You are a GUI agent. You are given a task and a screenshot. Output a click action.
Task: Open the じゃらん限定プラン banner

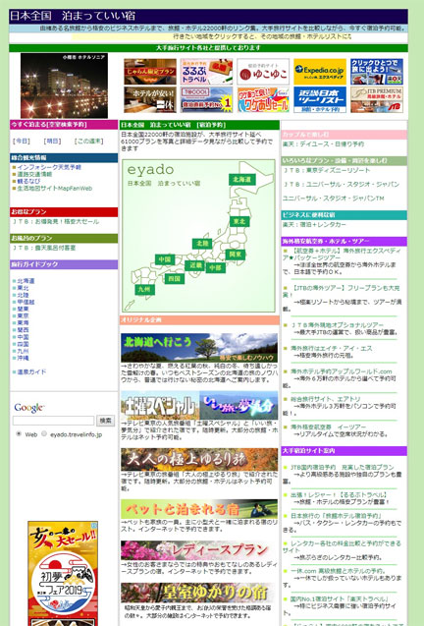[x=150, y=72]
